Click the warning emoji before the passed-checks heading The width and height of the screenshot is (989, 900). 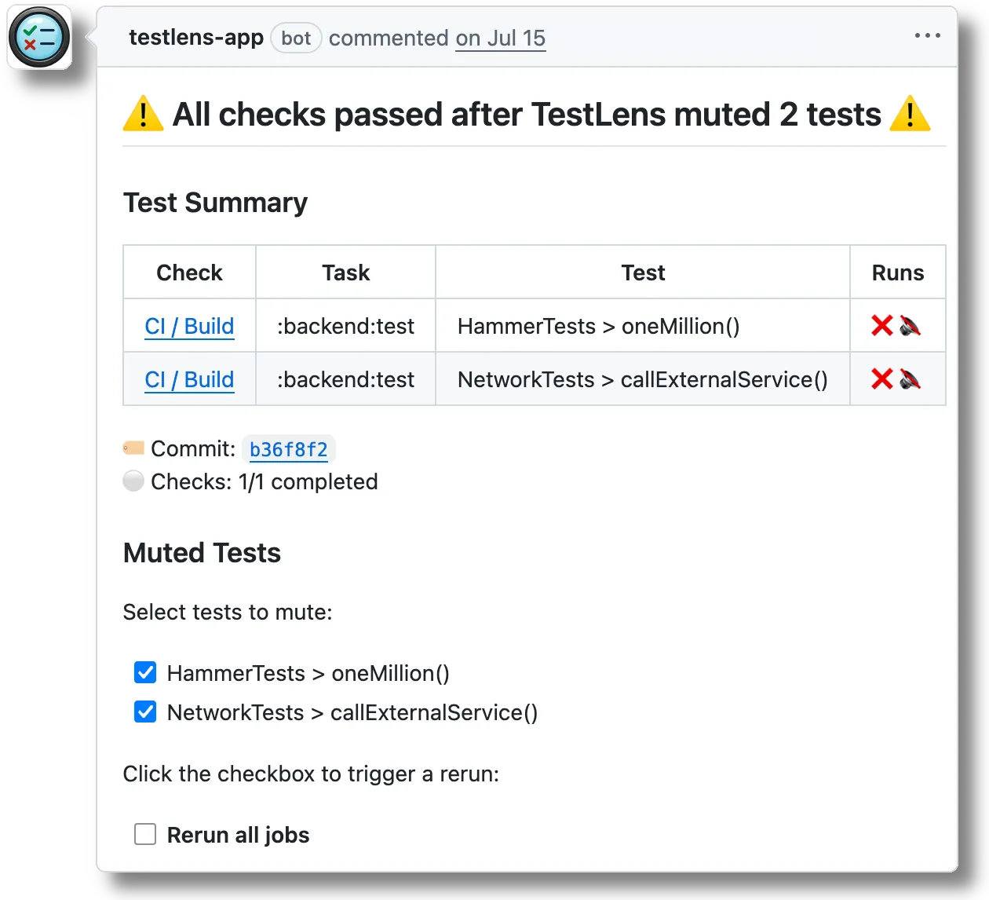tap(143, 114)
